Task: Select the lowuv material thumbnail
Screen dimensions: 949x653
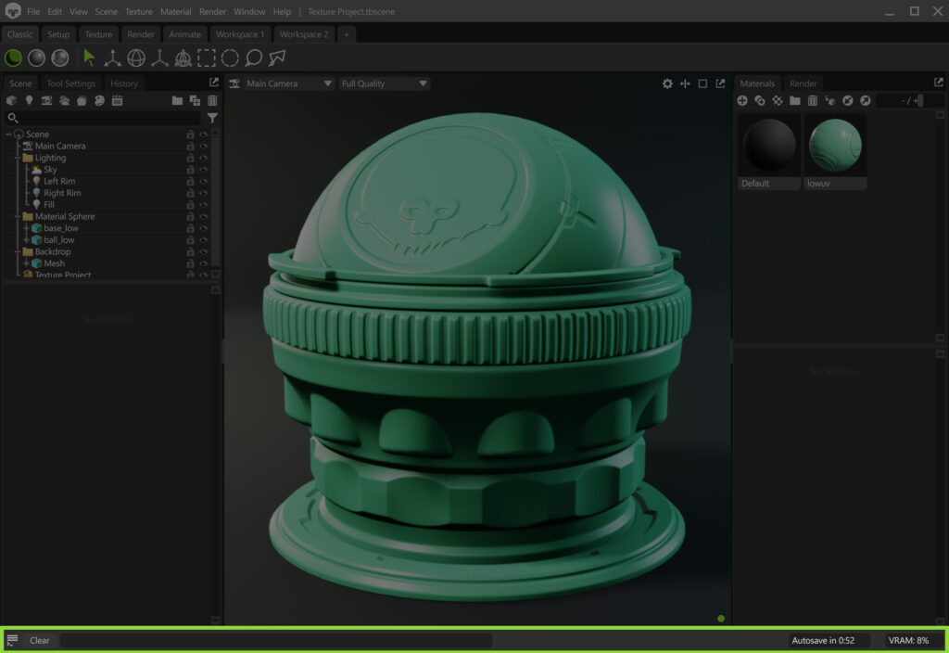Action: coord(835,146)
